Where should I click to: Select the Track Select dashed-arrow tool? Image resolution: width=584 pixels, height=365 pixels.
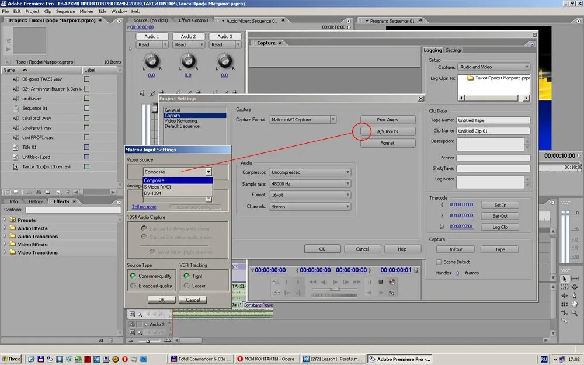tap(564, 287)
